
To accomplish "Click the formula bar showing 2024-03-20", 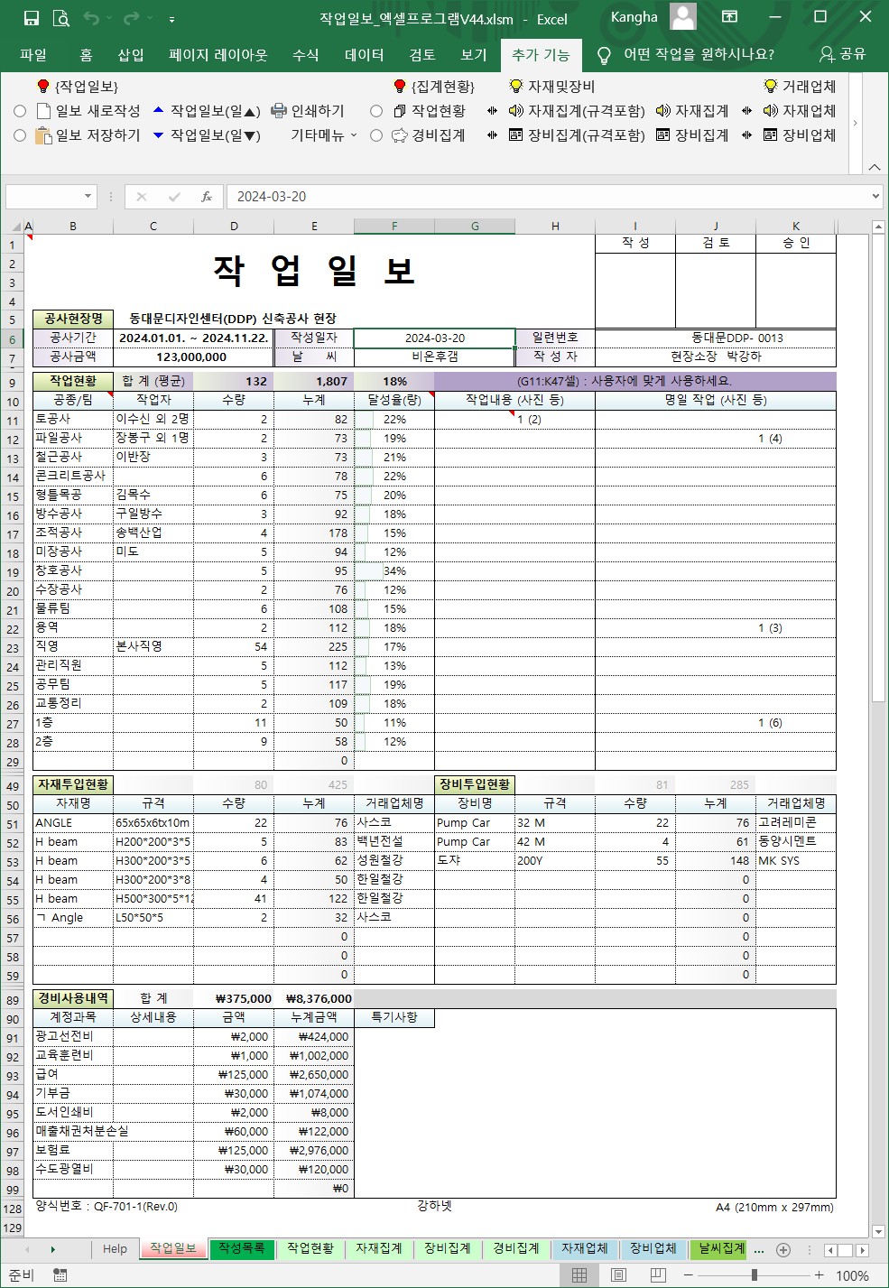I will 547,197.
